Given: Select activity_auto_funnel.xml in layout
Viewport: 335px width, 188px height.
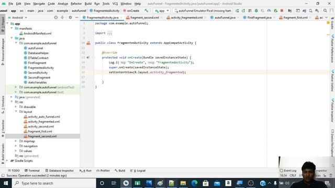Looking at the screenshot, I should [x=44, y=116].
